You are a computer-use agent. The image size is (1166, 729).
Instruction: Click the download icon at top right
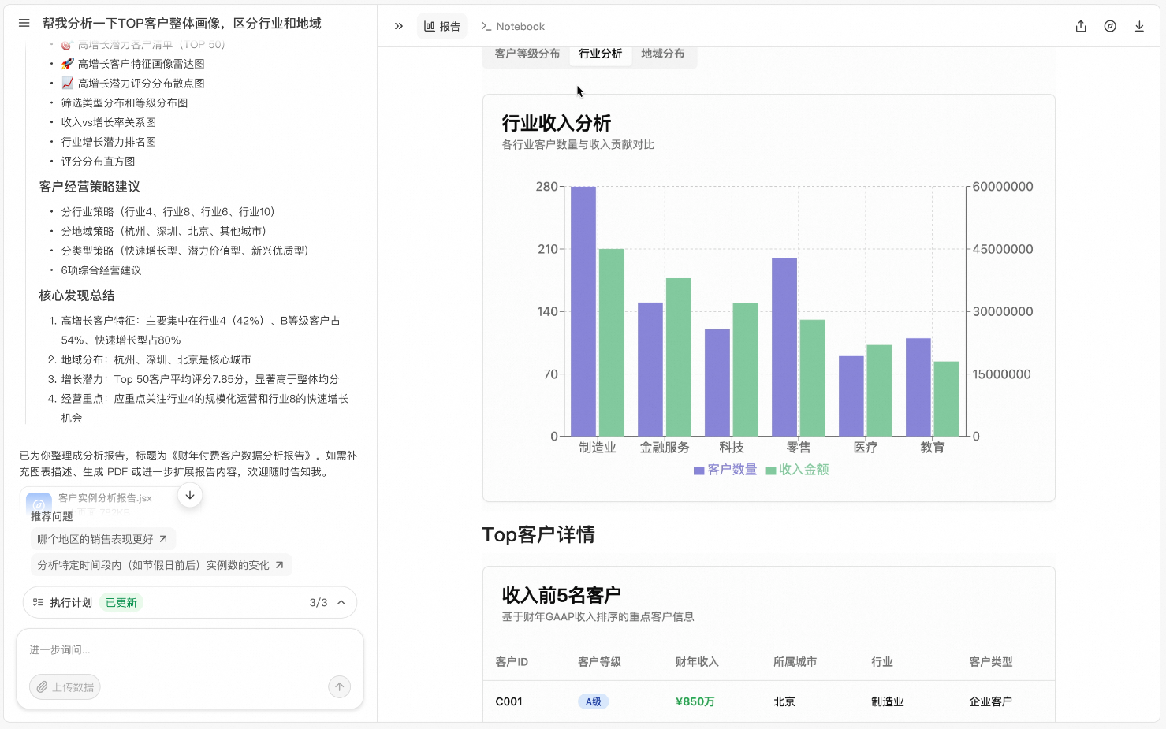(x=1139, y=26)
